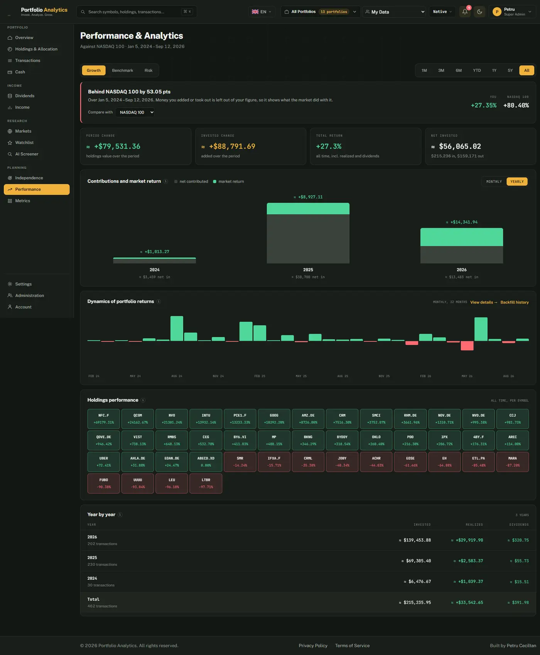
Task: Click the NFC.F holdings tile
Action: pos(104,419)
